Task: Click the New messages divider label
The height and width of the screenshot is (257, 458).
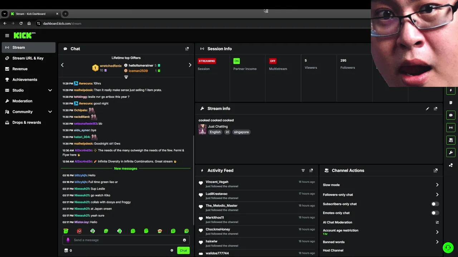Action: tap(126, 168)
